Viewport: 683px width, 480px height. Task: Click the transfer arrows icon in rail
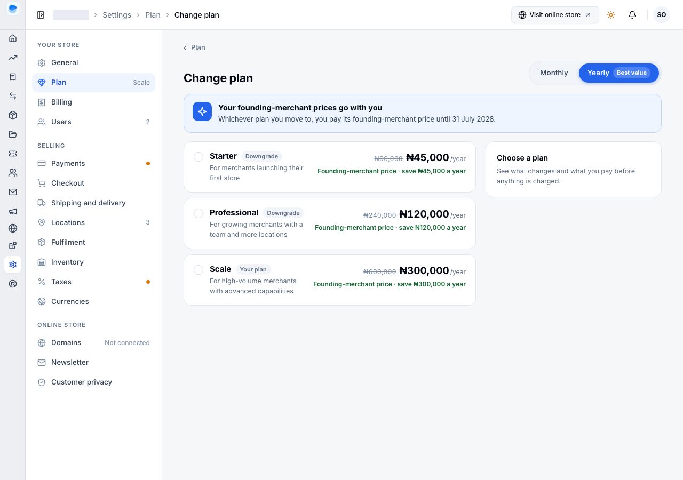pyautogui.click(x=13, y=96)
